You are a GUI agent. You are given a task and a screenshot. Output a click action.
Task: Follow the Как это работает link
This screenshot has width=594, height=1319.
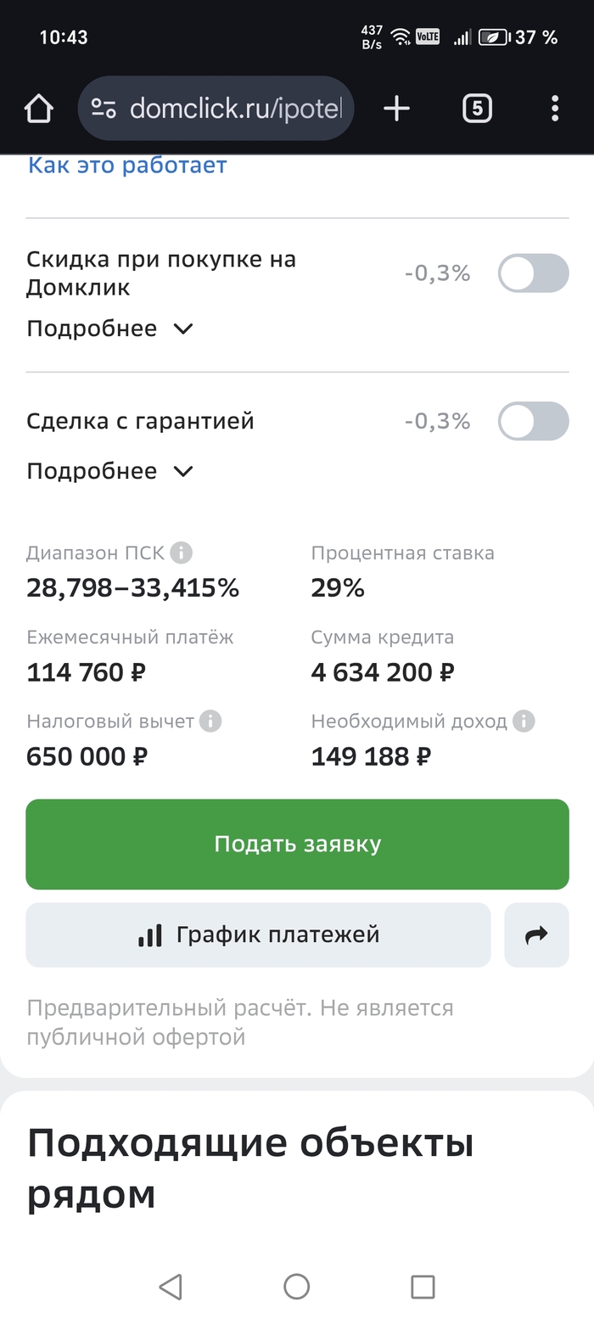click(127, 165)
